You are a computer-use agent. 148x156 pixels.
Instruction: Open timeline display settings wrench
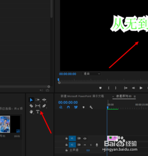click(x=91, y=107)
